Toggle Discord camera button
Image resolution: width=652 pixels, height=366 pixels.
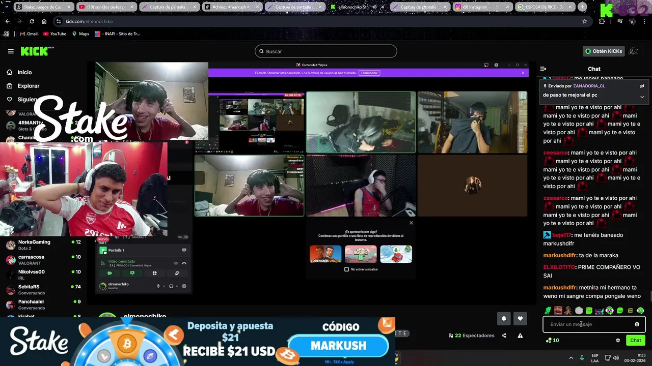pyautogui.click(x=110, y=273)
